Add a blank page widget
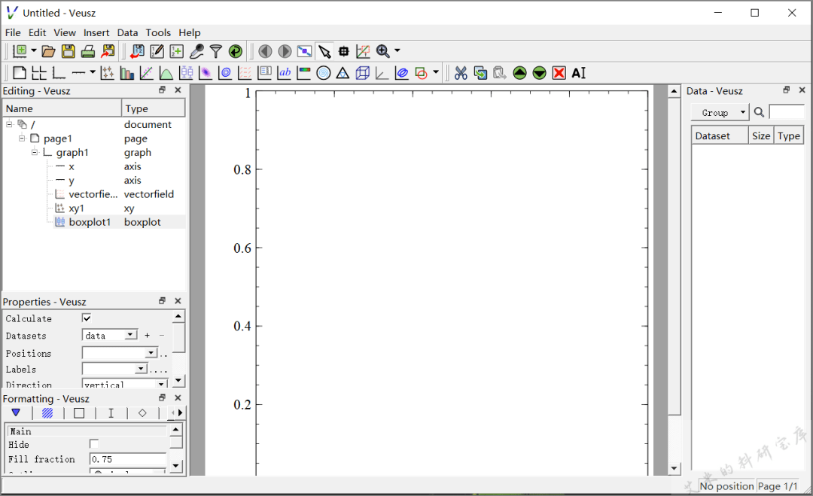 coord(19,73)
